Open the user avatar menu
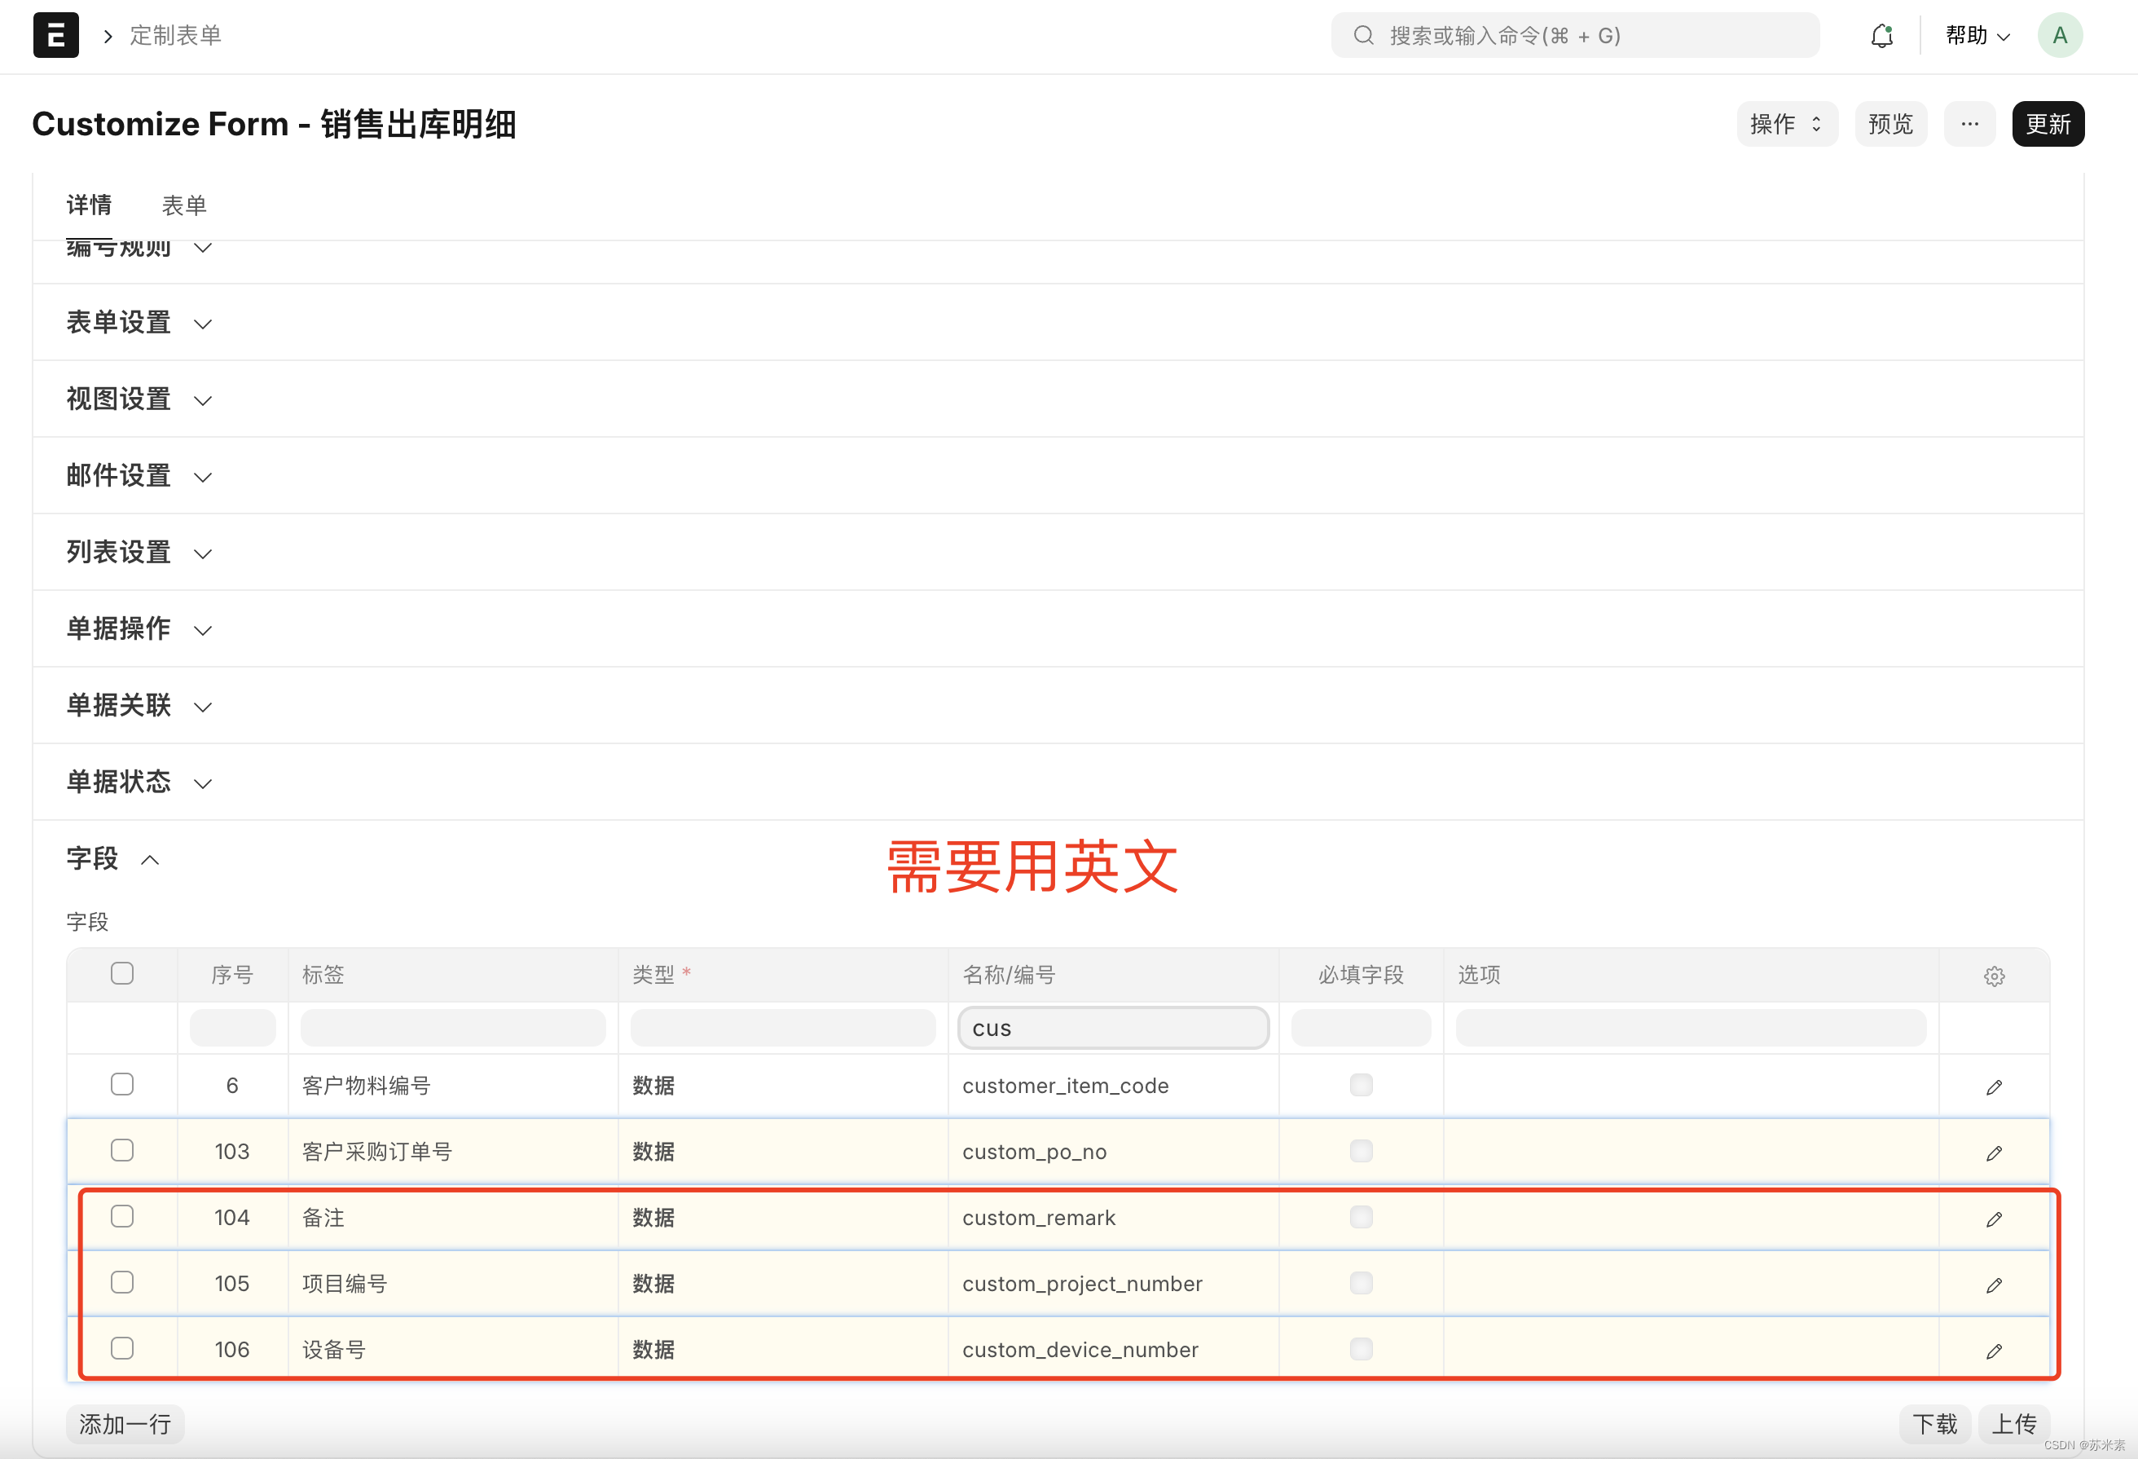Image resolution: width=2138 pixels, height=1459 pixels. coord(2060,35)
